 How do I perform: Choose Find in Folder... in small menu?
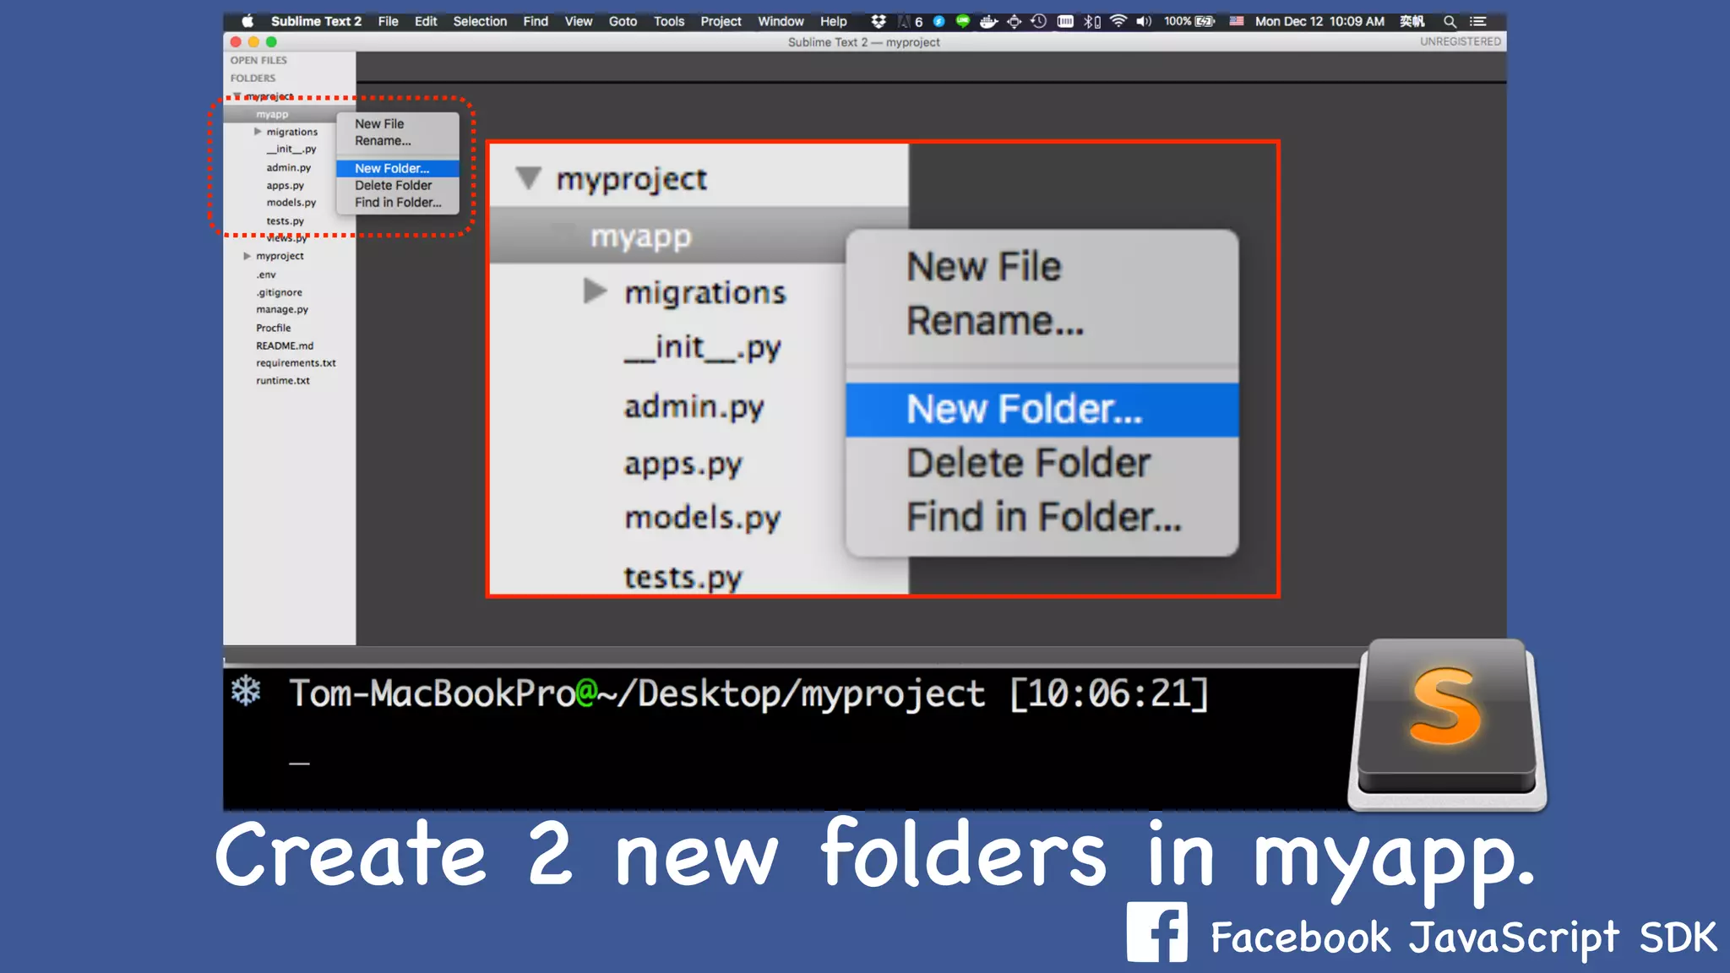pyautogui.click(x=398, y=203)
